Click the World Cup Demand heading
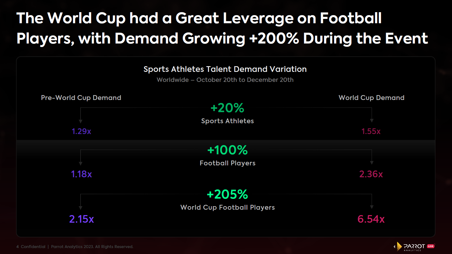Viewport: 452px width, 254px height. pyautogui.click(x=371, y=98)
